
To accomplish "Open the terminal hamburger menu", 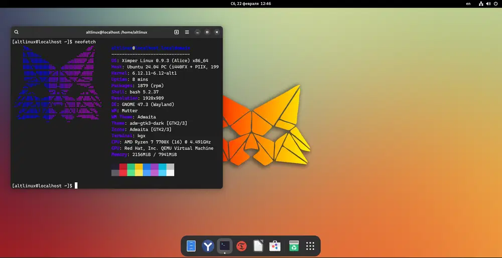I will pos(187,32).
